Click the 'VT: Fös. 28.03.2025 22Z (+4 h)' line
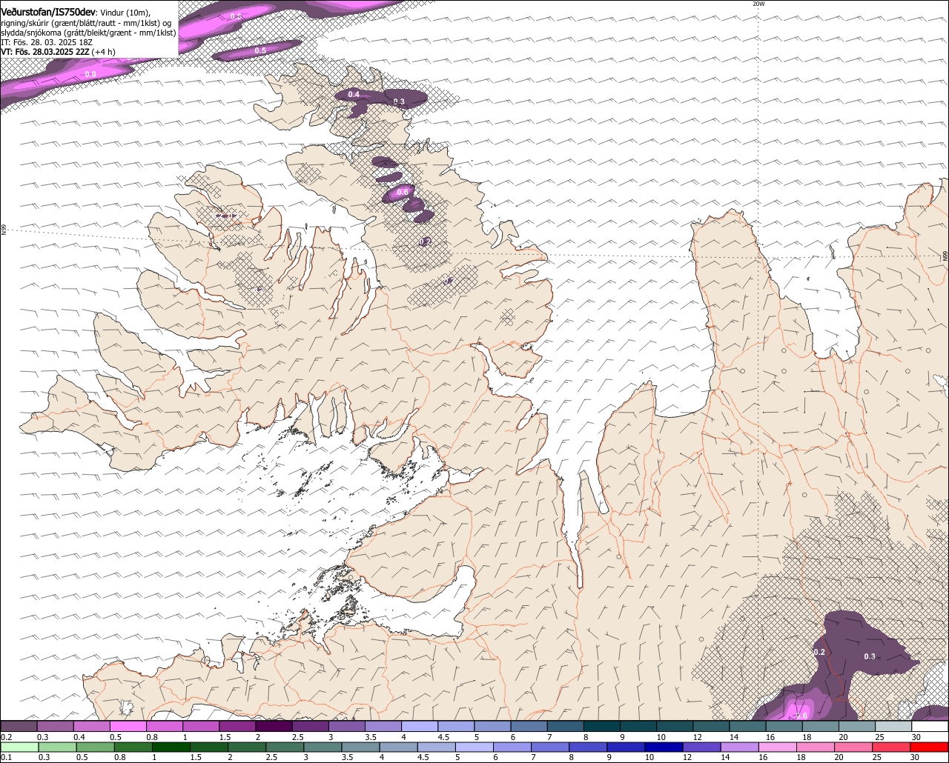Viewport: 949px width, 763px height. click(x=59, y=52)
